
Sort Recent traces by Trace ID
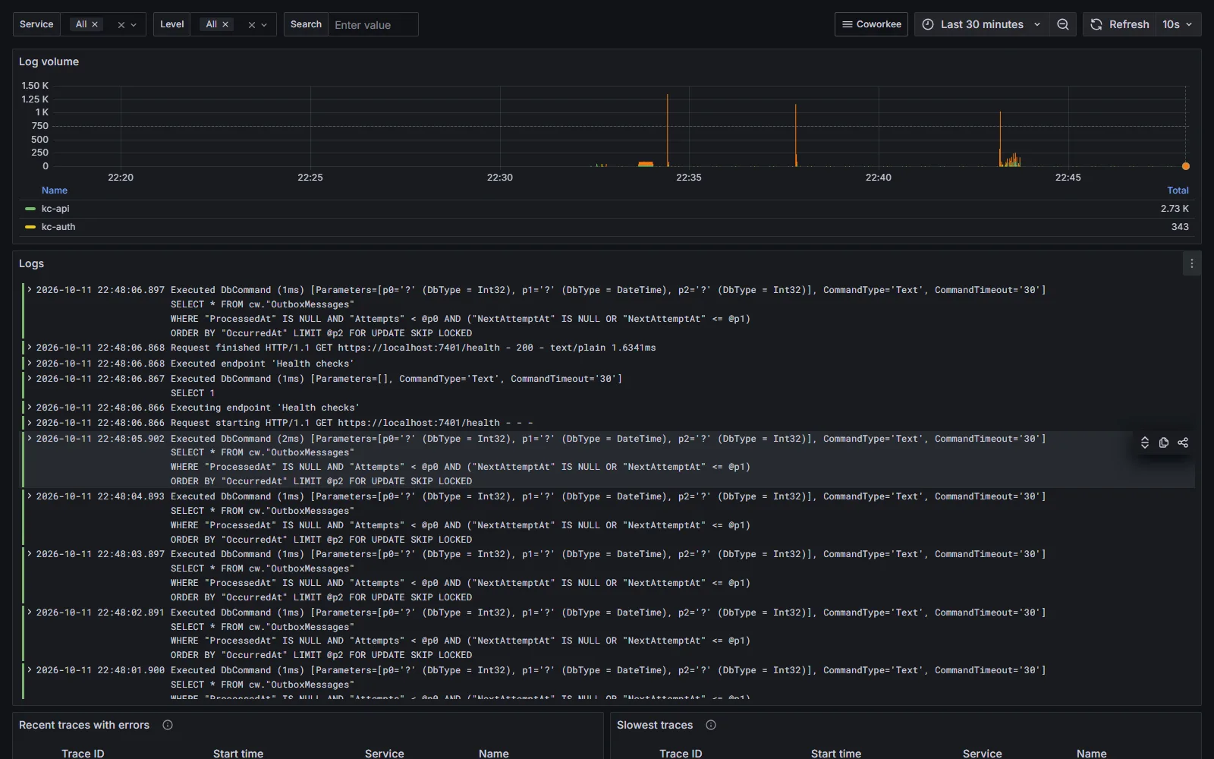coord(83,753)
